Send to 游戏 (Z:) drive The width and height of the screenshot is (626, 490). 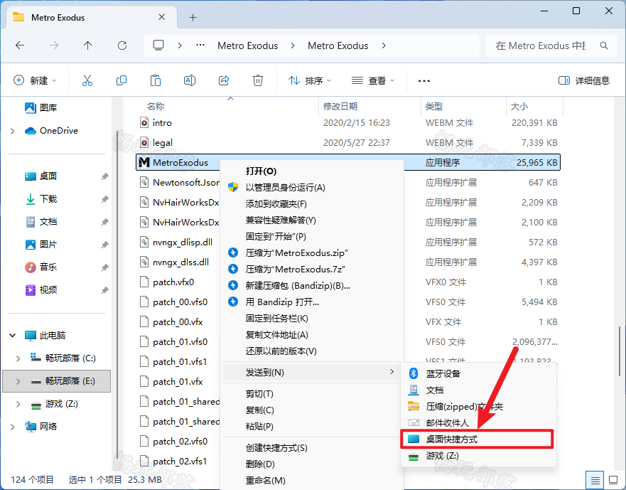tap(478, 456)
